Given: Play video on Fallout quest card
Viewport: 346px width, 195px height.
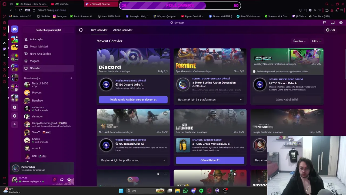Looking at the screenshot, I should [235, 174].
